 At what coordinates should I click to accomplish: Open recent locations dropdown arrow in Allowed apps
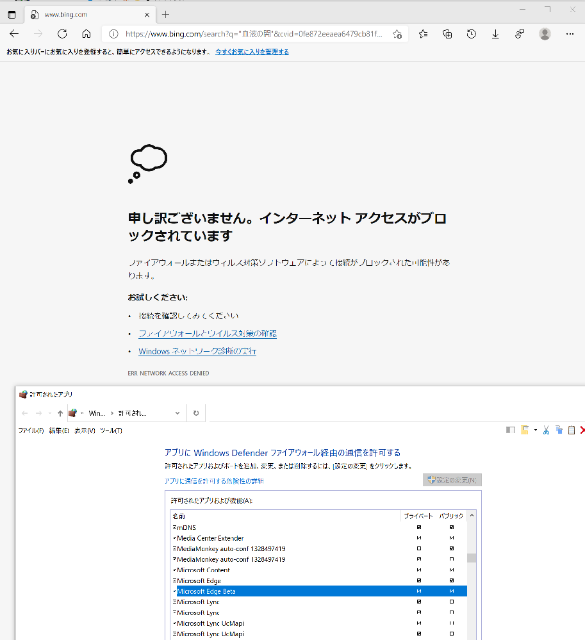50,413
